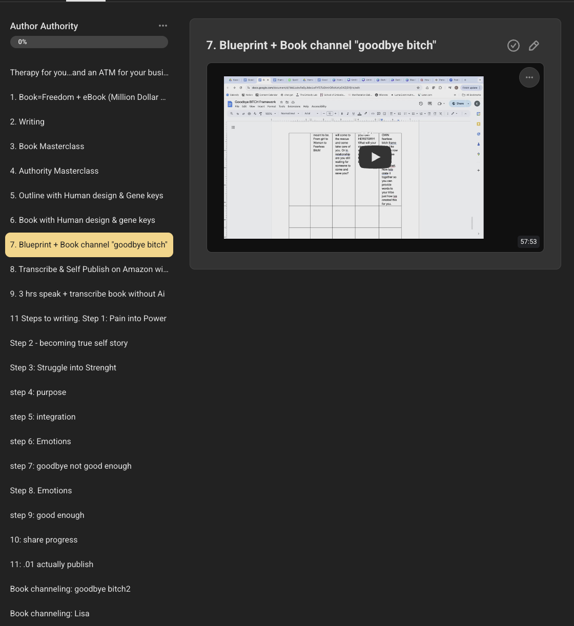Open Step 8. Emotions lesson
Screen dimensions: 574x626
[89, 491]
